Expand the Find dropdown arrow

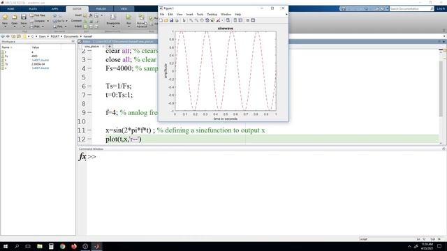click(66, 26)
